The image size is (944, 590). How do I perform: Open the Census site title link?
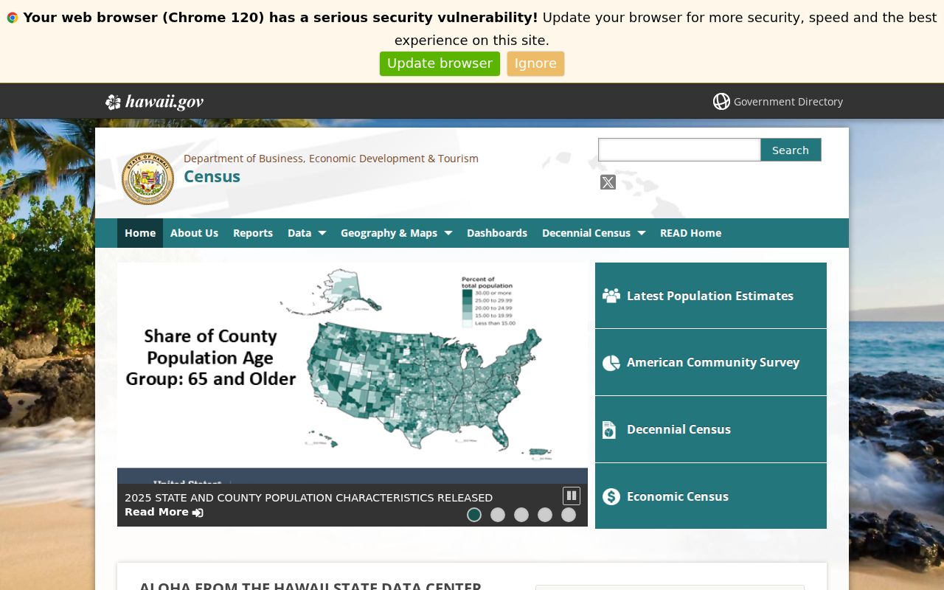click(212, 177)
